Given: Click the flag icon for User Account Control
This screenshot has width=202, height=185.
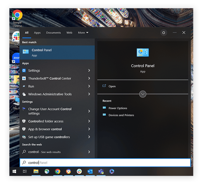Looking at the screenshot, I should (x=24, y=109).
